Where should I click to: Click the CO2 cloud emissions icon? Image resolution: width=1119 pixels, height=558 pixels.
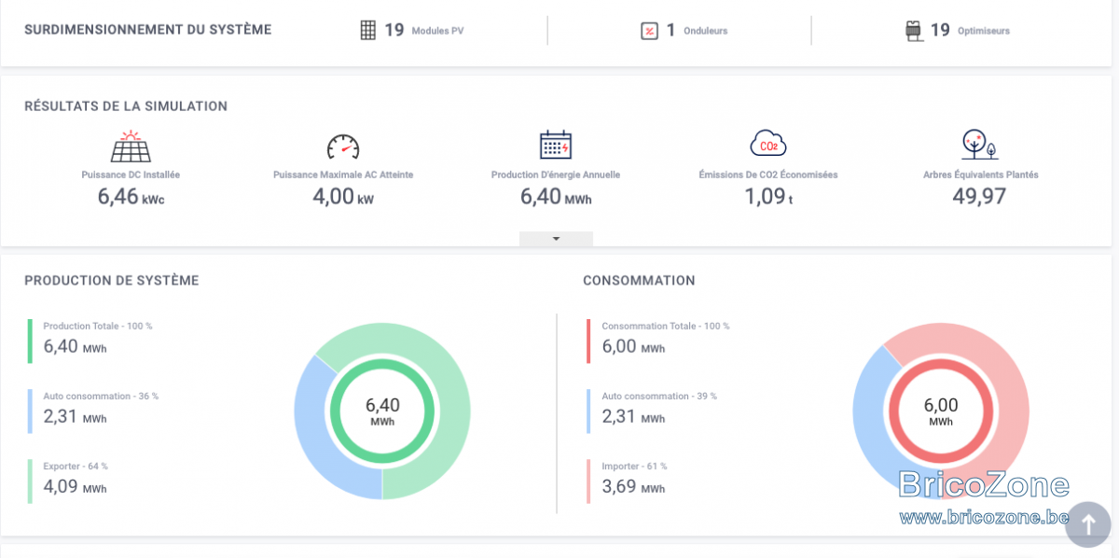[768, 144]
